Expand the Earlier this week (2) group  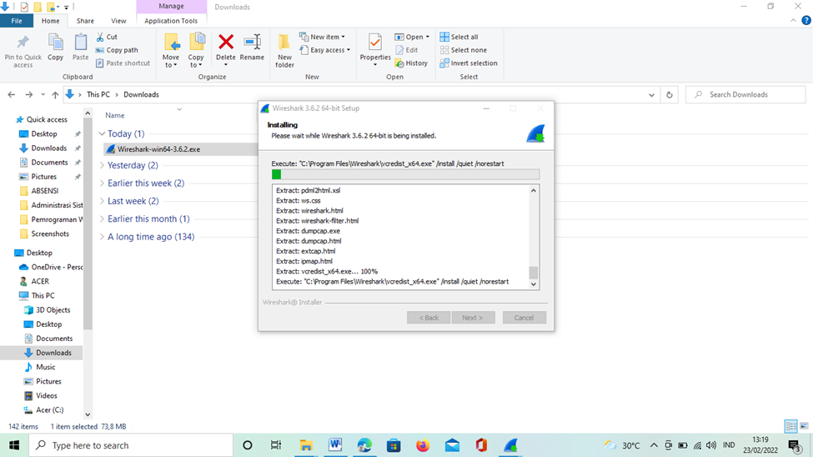click(102, 183)
